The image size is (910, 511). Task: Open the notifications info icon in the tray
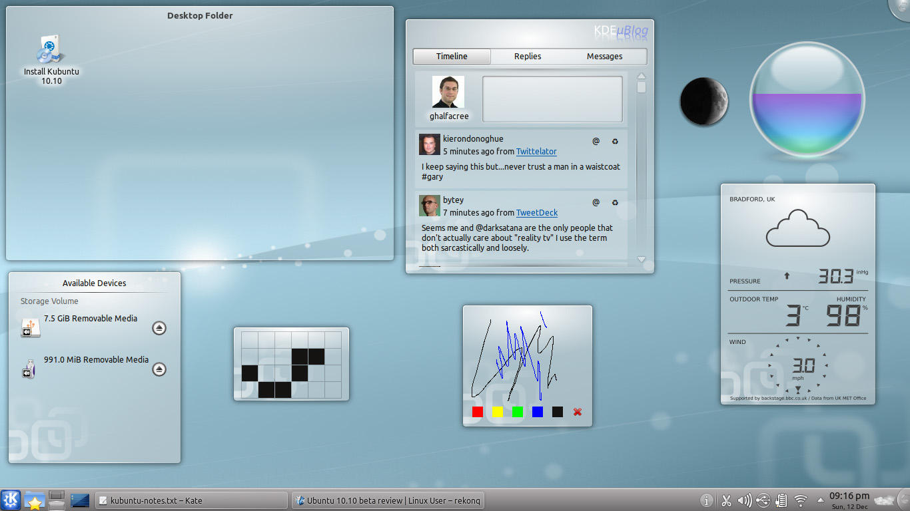click(707, 500)
